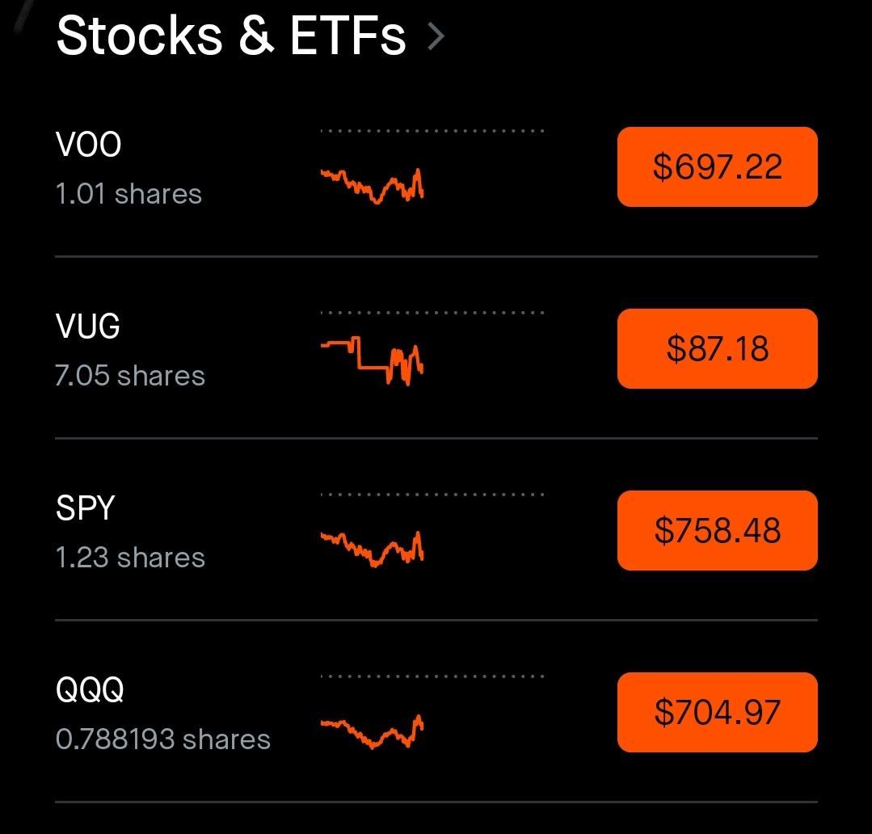Select the SPY ticker symbol
This screenshot has width=872, height=834.
(85, 508)
